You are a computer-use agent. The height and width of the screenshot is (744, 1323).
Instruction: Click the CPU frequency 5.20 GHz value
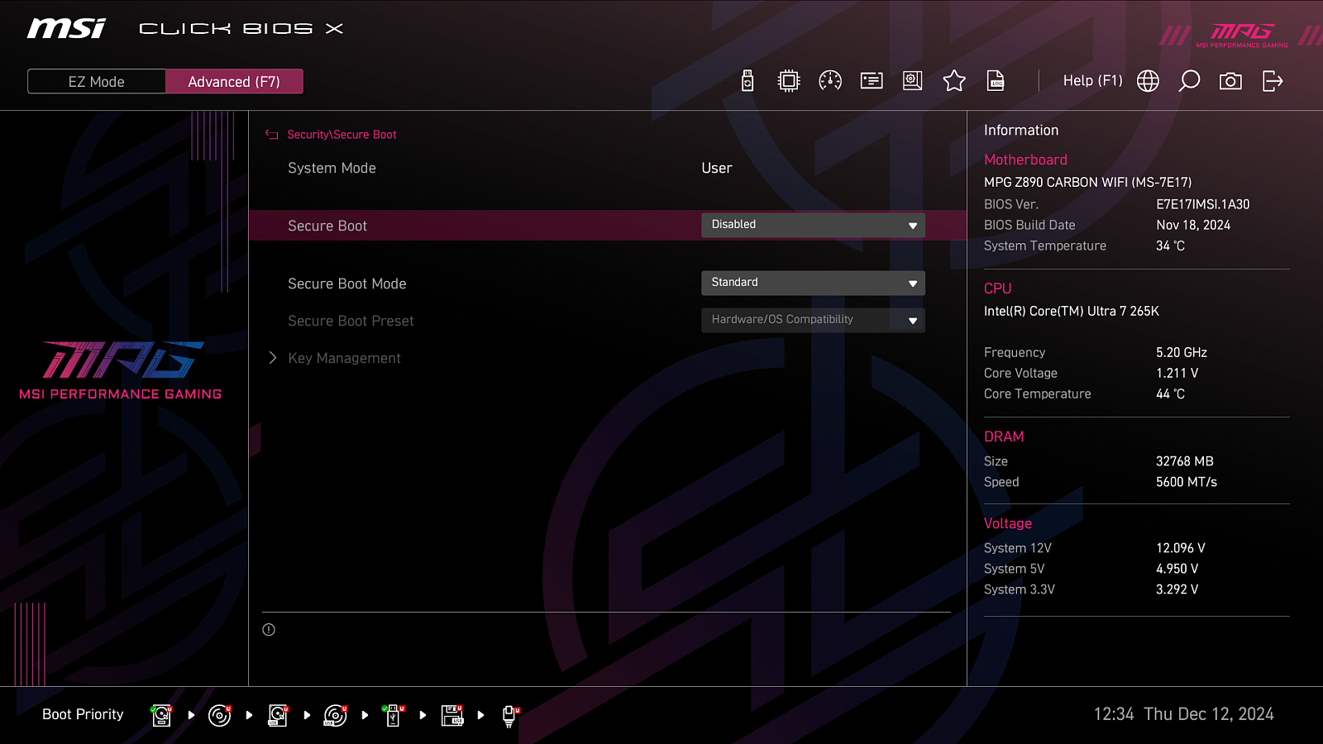1182,352
